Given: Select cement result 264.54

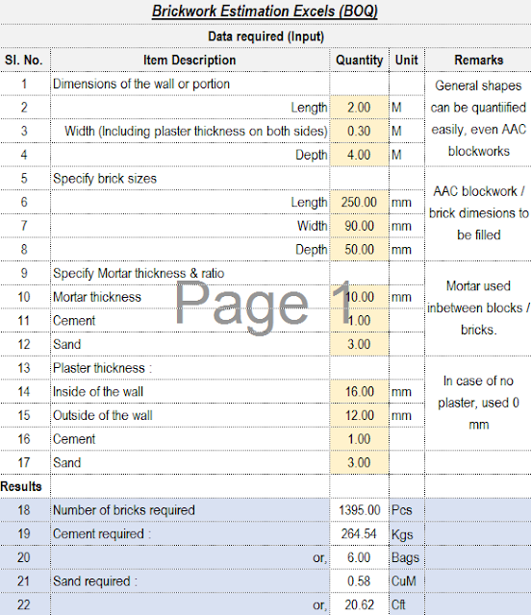Looking at the screenshot, I should tap(360, 534).
